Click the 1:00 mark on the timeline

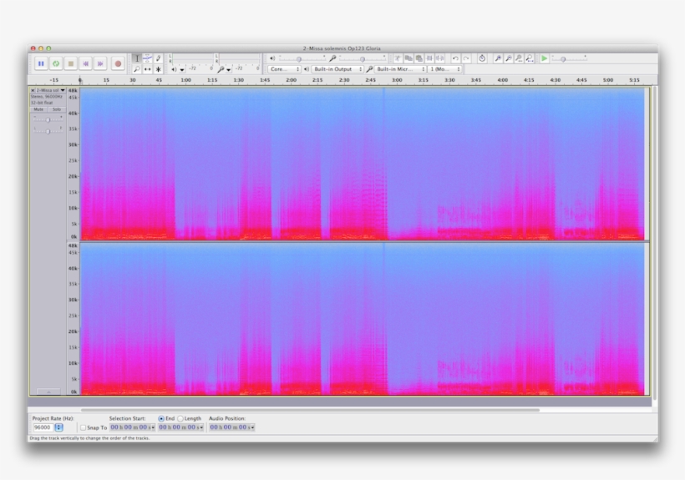[x=186, y=80]
